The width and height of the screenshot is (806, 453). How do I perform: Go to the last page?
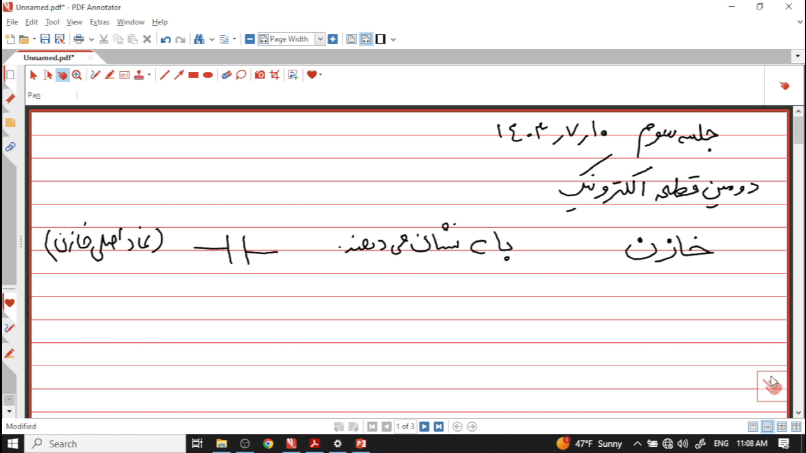pos(439,427)
